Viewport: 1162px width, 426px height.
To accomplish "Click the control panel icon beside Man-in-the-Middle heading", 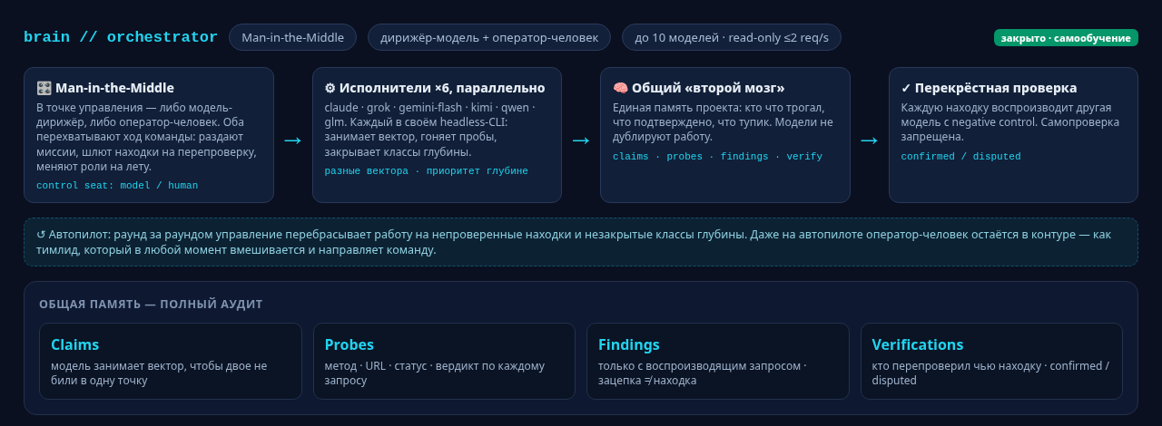I will [x=44, y=88].
